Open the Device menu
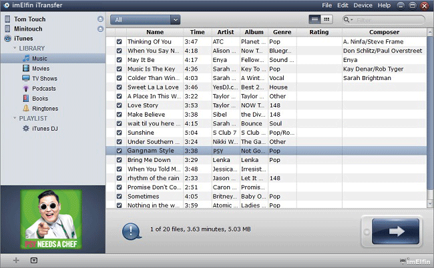This screenshot has height=268, width=434. click(x=363, y=5)
